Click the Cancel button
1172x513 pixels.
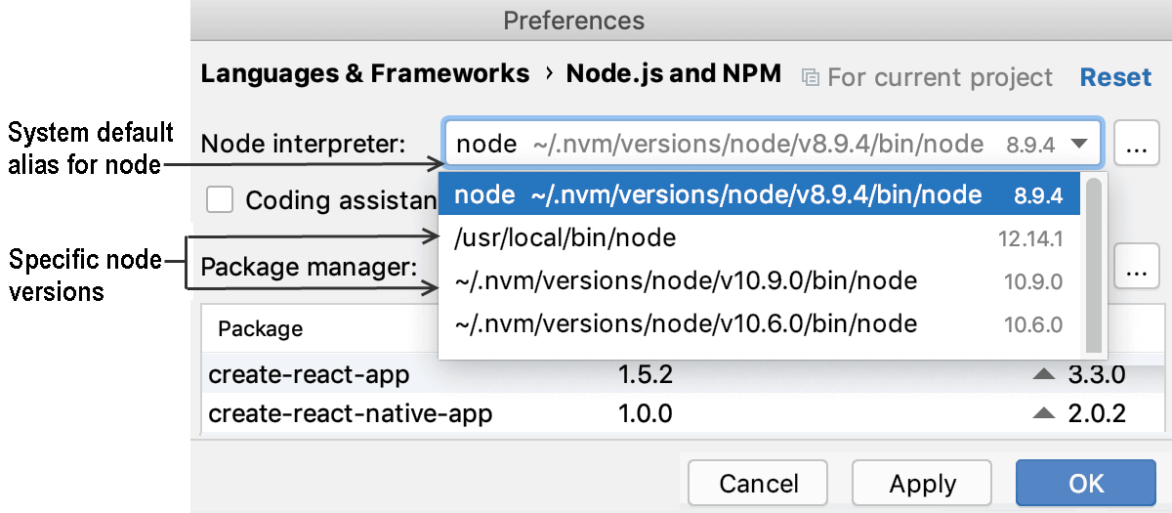click(x=759, y=484)
